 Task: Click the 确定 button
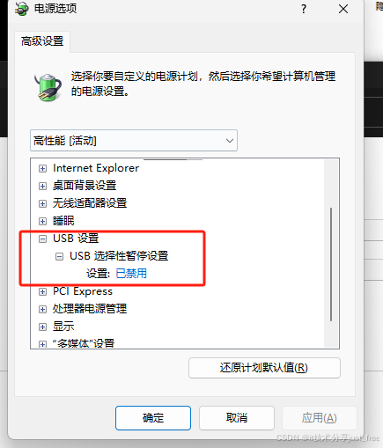153,418
